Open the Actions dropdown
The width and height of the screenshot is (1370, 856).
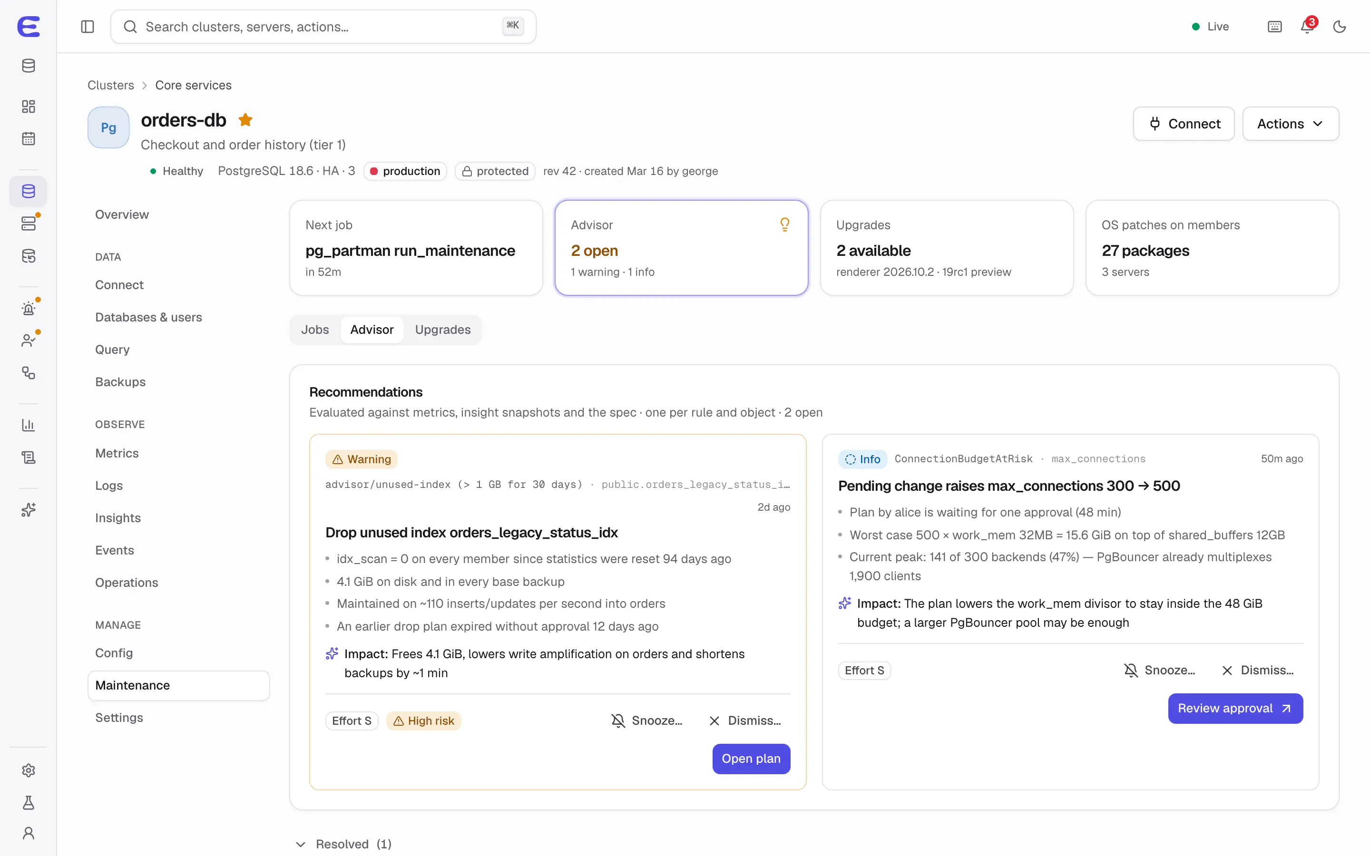[x=1290, y=124]
